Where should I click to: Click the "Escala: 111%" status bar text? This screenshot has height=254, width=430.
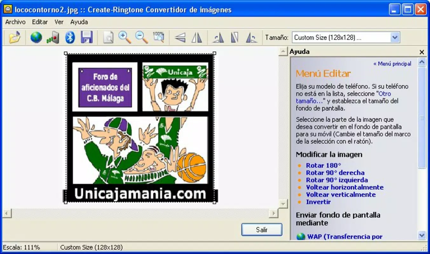pos(21,247)
